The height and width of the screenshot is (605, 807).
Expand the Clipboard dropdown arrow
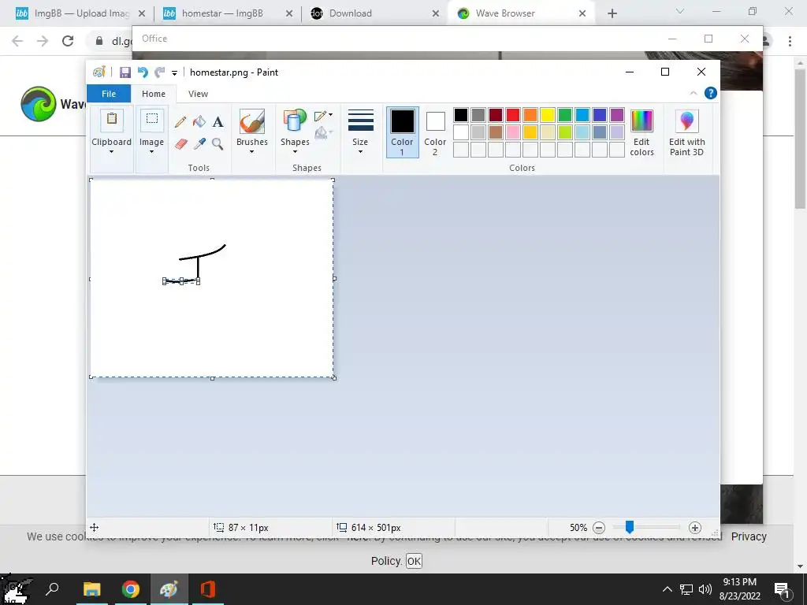tap(111, 152)
